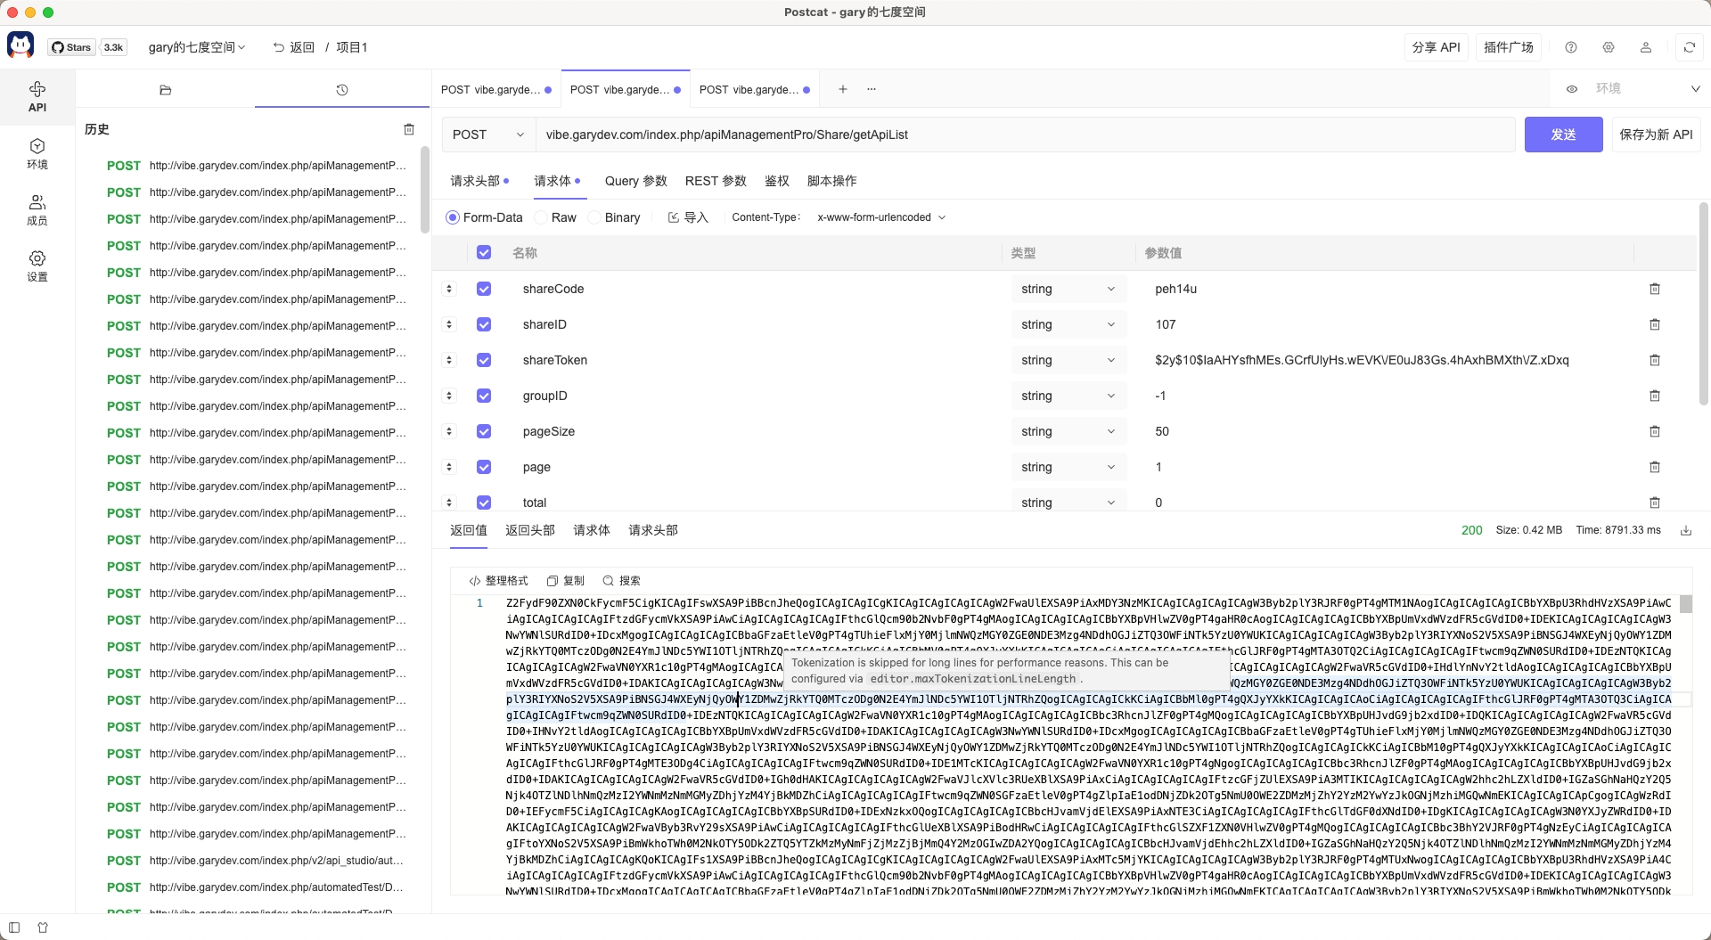Open the API section in sidebar
Screen dimensions: 1711x940
point(37,96)
